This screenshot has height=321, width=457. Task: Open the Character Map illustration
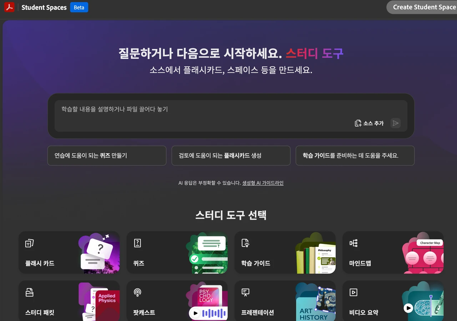(423, 253)
